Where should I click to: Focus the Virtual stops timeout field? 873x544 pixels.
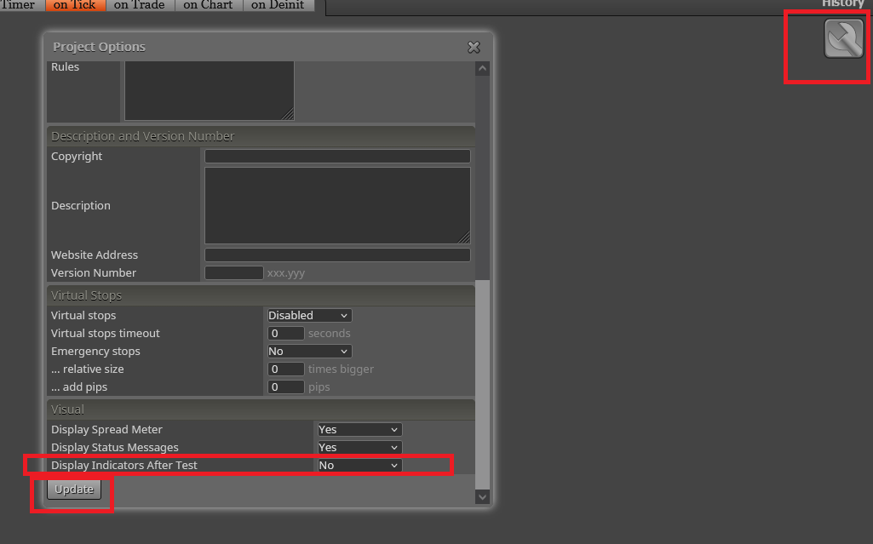285,333
